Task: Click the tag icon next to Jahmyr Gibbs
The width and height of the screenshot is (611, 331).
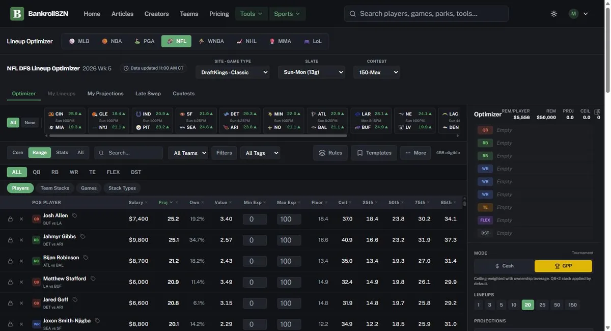Action: click(x=83, y=236)
